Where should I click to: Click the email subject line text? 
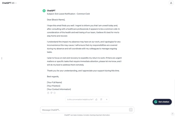[x=68, y=14]
